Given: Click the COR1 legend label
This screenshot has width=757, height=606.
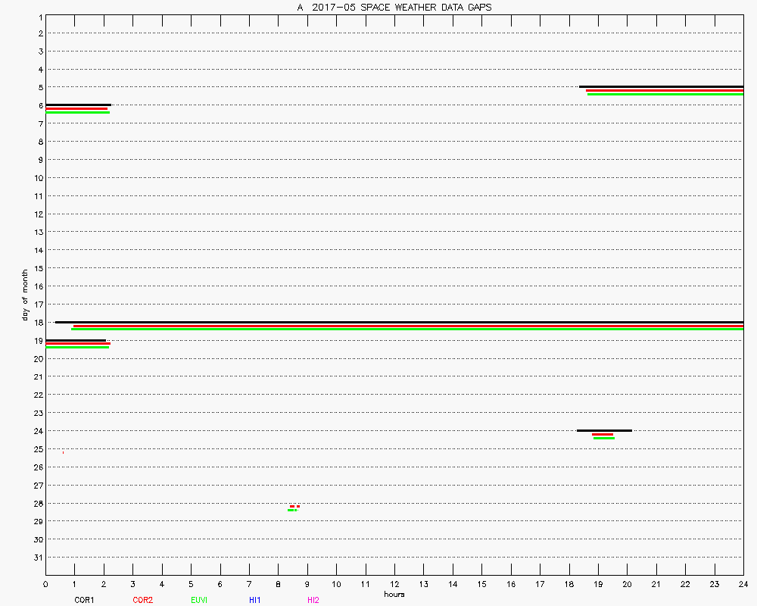Looking at the screenshot, I should (83, 600).
